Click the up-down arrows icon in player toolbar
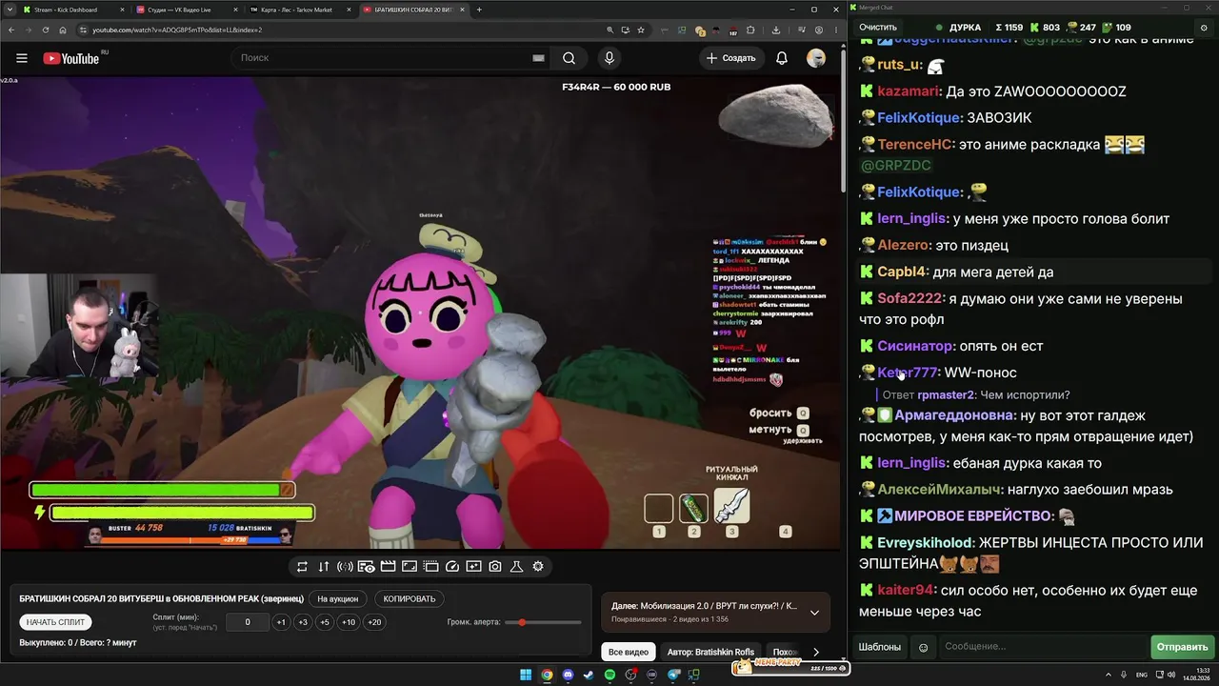1219x686 pixels. 324,566
